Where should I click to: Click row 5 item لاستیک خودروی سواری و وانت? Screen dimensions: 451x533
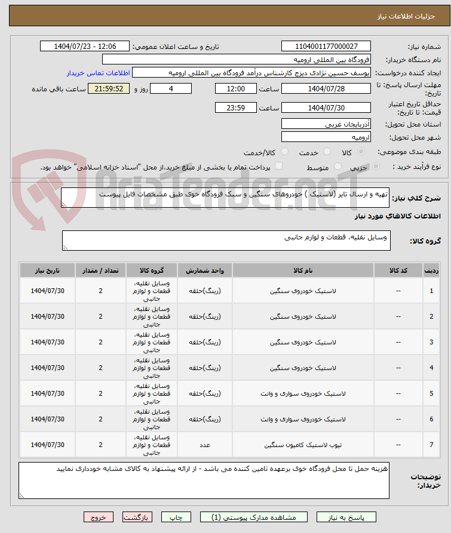tap(303, 393)
